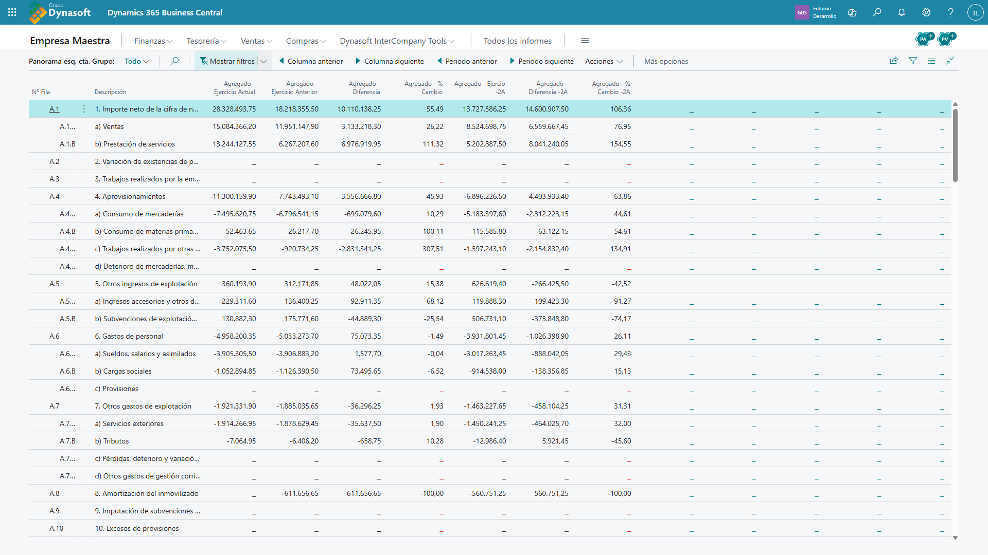The width and height of the screenshot is (988, 555).
Task: Expand the Mostrar filtros dropdown arrow
Action: (x=264, y=61)
